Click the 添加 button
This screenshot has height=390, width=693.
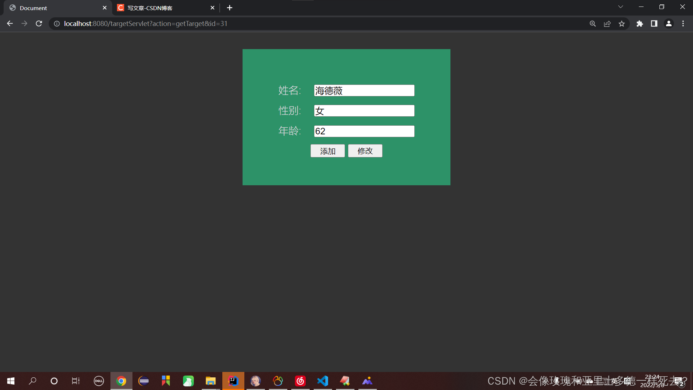327,151
